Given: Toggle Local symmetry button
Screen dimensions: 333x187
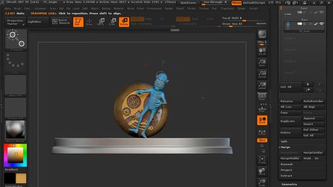Looking at the screenshot, I should [x=262, y=120].
